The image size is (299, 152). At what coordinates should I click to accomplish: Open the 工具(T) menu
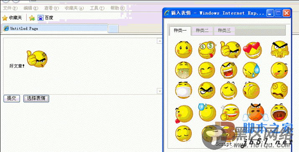tap(97, 8)
